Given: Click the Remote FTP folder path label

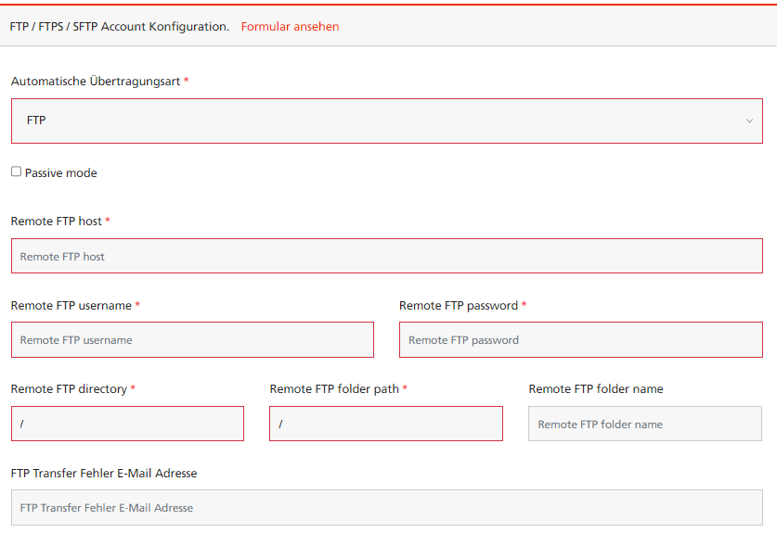Looking at the screenshot, I should click(334, 389).
